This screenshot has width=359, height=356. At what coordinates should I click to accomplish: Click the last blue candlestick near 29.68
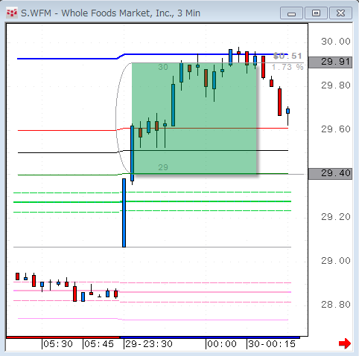click(x=287, y=111)
